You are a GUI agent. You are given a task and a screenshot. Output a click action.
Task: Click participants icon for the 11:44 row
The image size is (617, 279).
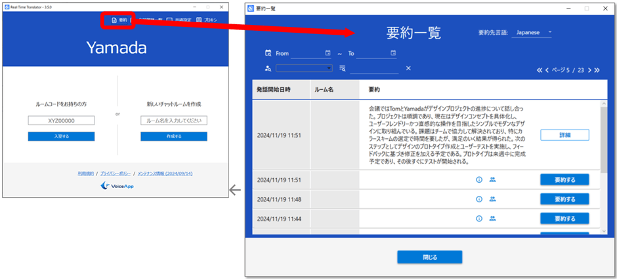[492, 218]
